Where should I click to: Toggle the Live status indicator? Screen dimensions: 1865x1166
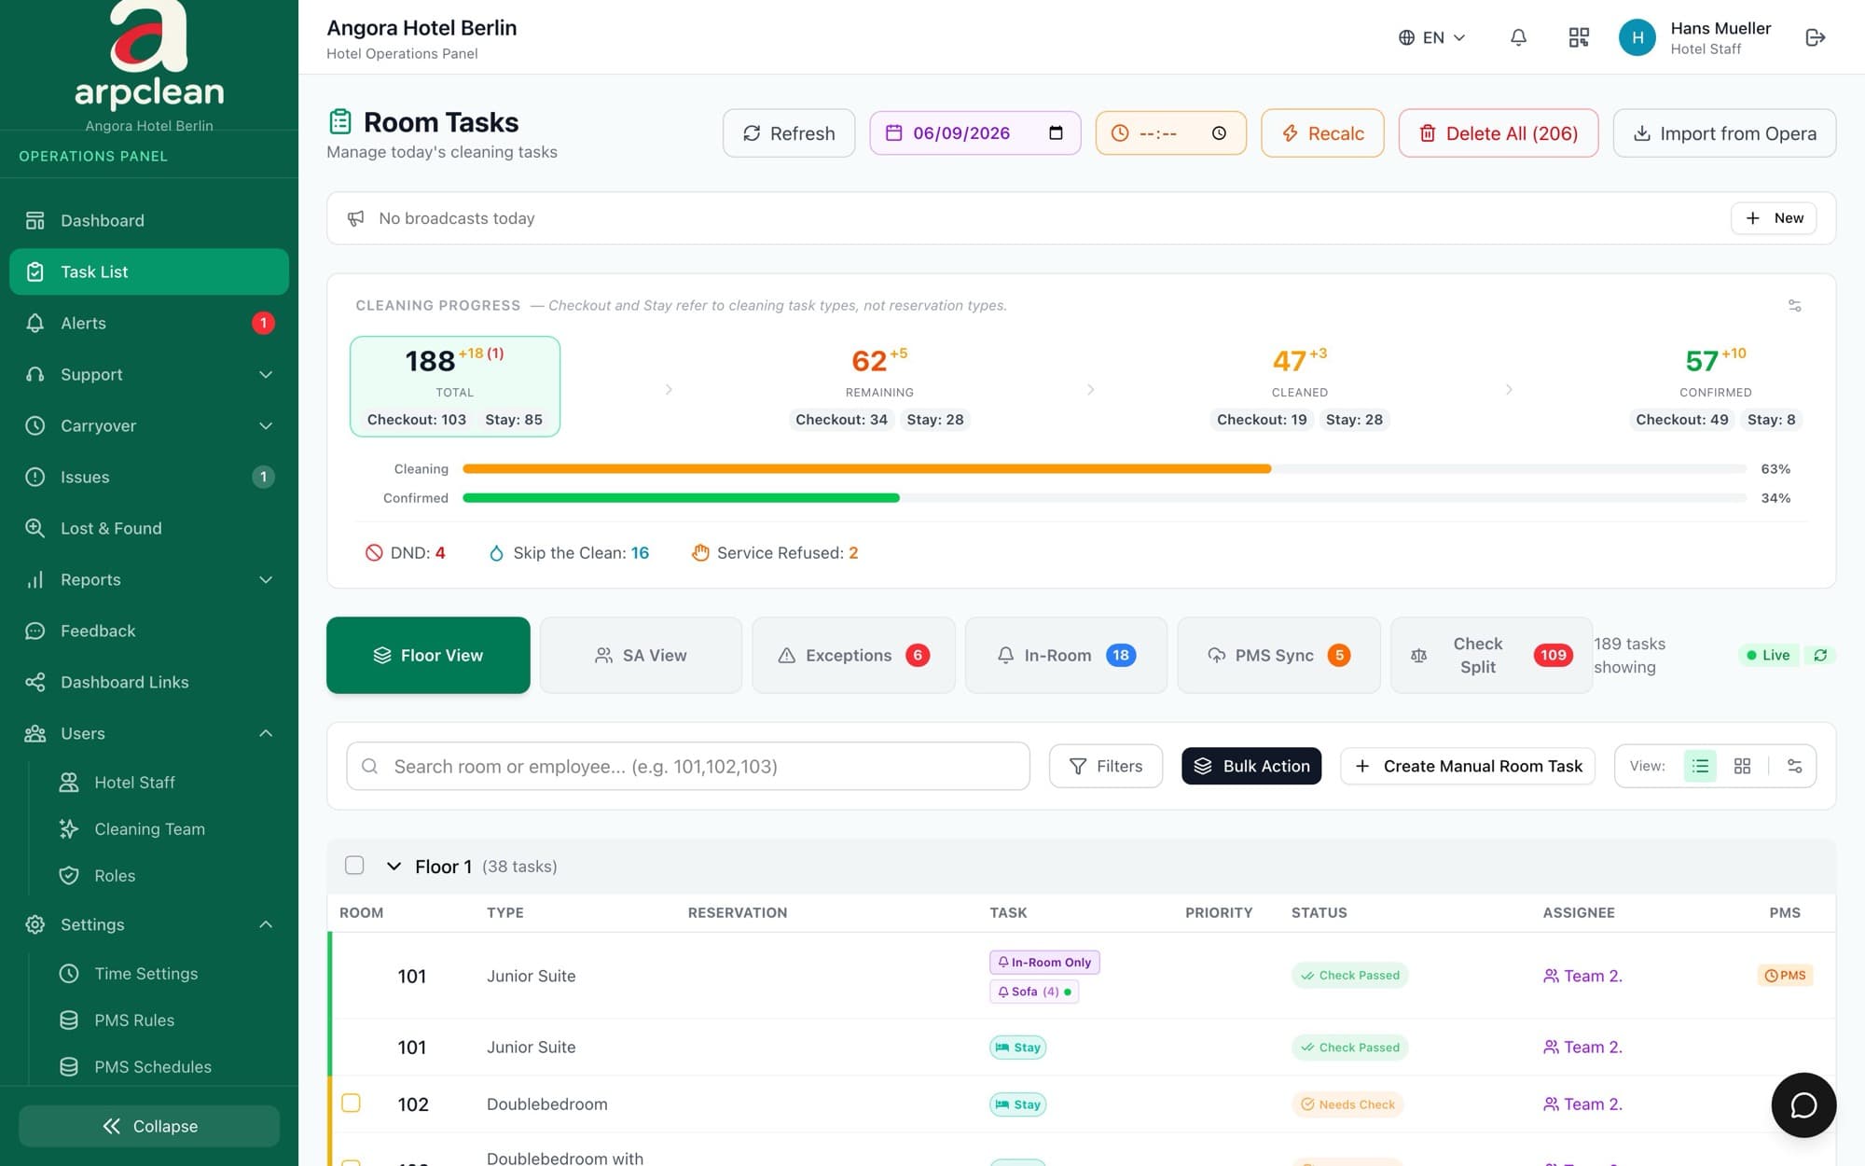click(x=1768, y=655)
